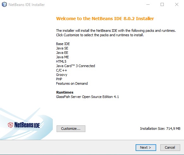Viewport: 184px width, 155px height.
Task: Select the 'Java ME' pack text
Action: pos(62,57)
